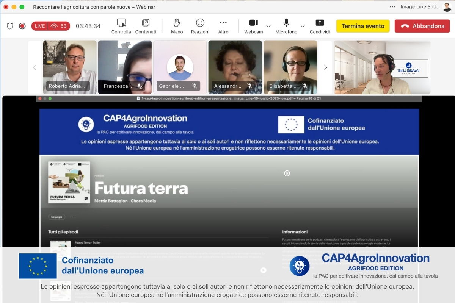The height and width of the screenshot is (303, 455).
Task: Go to previous participants with left chevron
Action: point(35,67)
